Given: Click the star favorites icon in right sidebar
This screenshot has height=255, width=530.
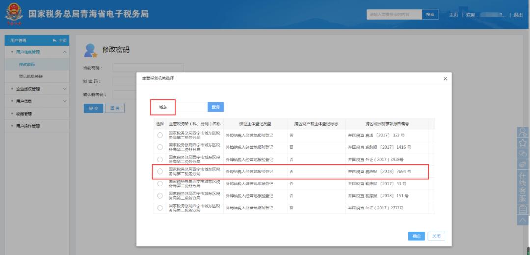Looking at the screenshot, I should (x=523, y=142).
